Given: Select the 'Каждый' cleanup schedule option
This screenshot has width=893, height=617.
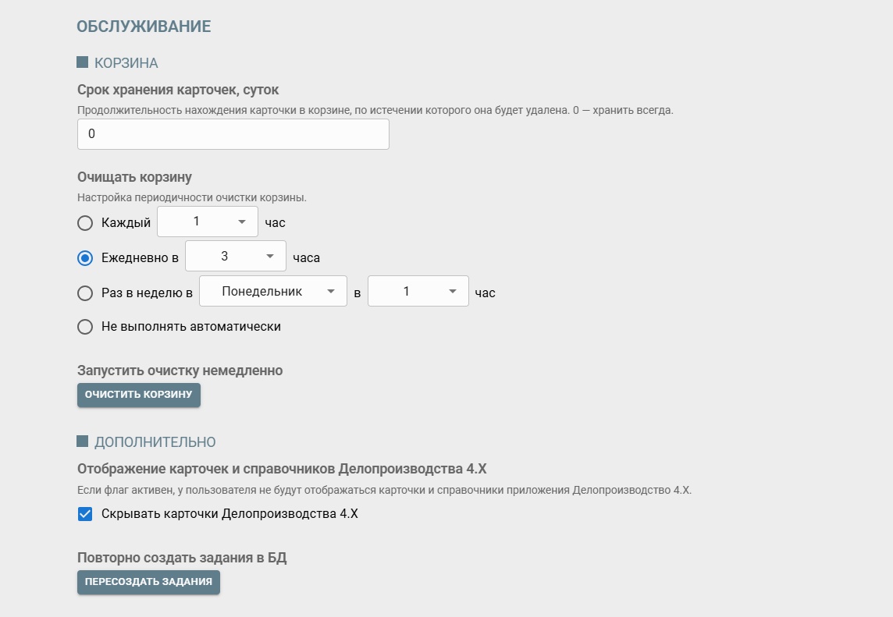Looking at the screenshot, I should click(x=85, y=222).
